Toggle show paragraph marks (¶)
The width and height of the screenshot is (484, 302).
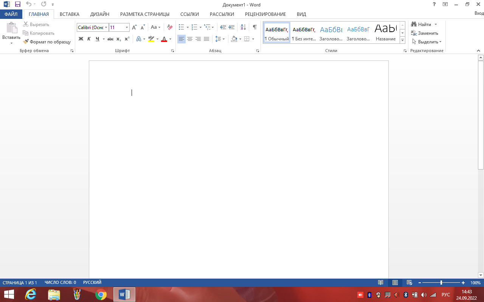click(x=254, y=27)
